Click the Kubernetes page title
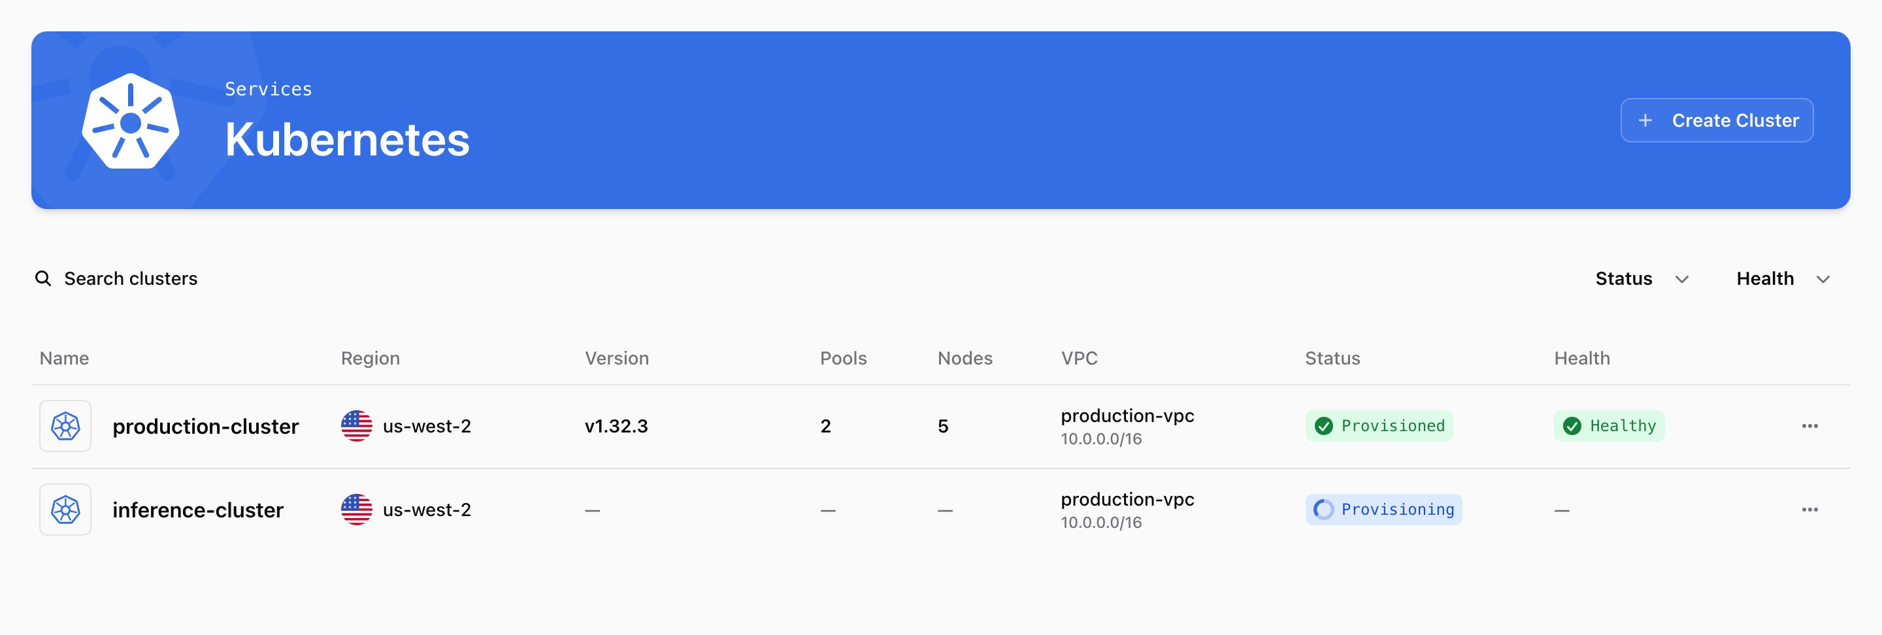Image resolution: width=1882 pixels, height=635 pixels. 347,139
